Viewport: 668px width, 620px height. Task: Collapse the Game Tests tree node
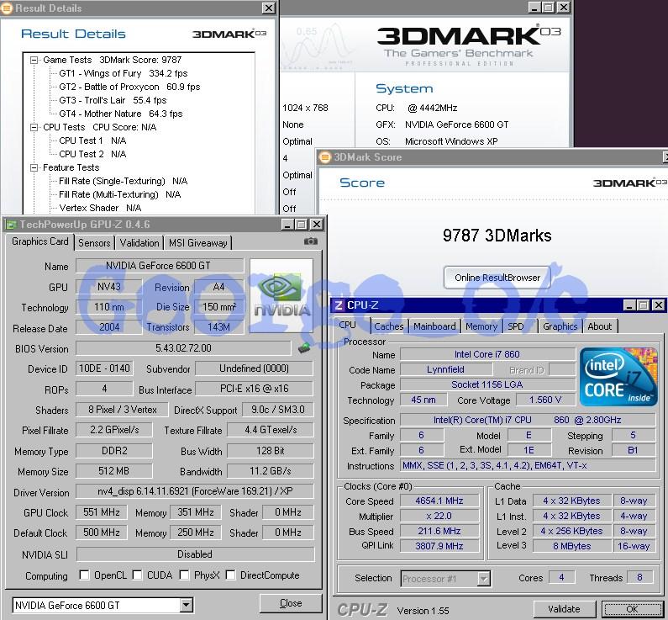point(34,60)
